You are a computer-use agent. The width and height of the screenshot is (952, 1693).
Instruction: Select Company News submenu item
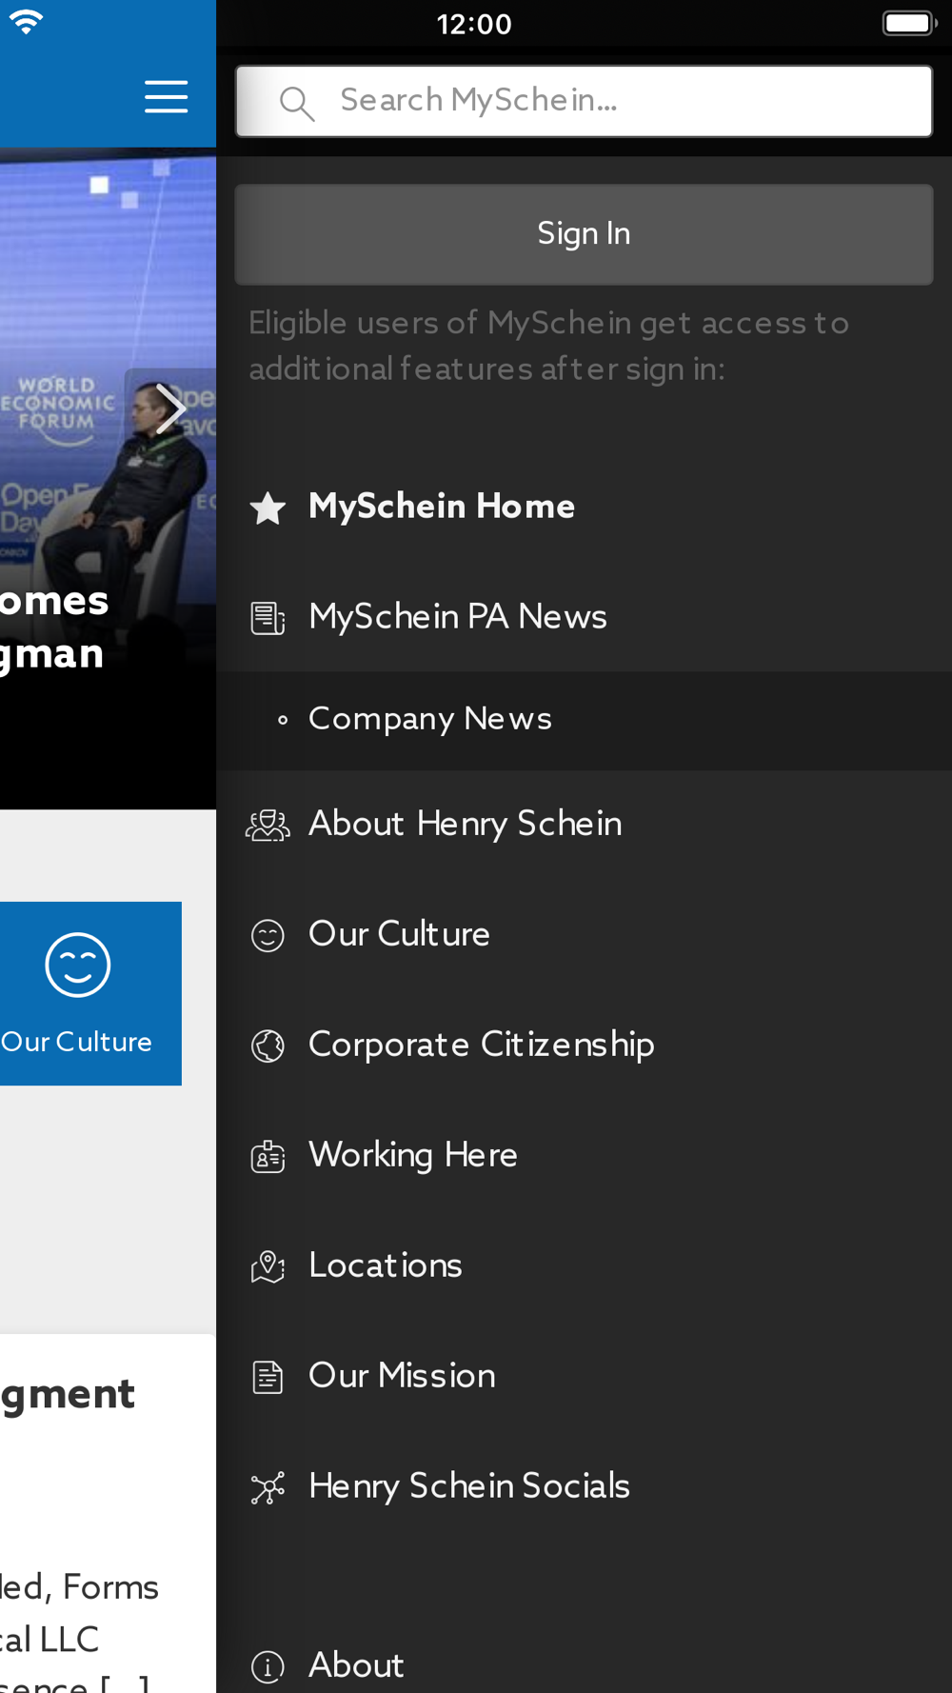click(584, 720)
